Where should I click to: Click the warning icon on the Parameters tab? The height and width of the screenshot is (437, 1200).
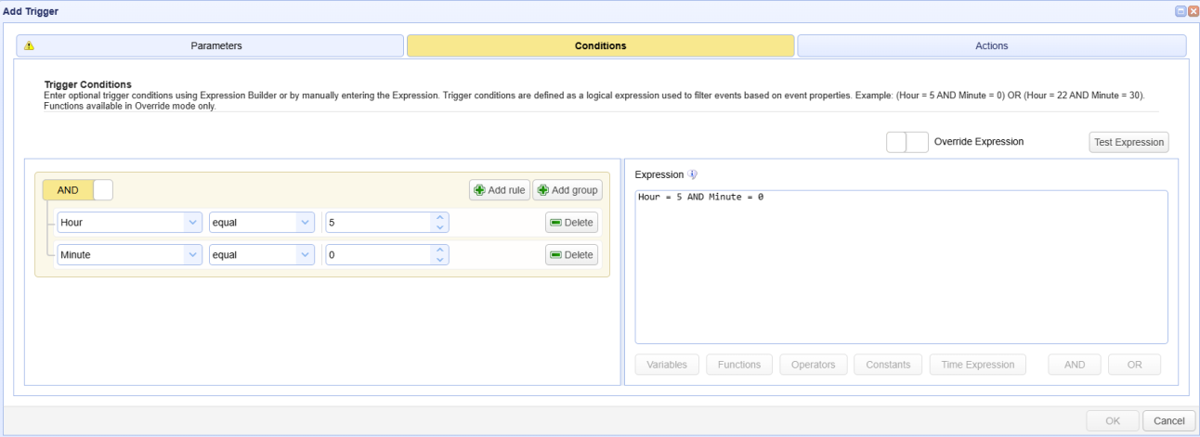pos(29,45)
